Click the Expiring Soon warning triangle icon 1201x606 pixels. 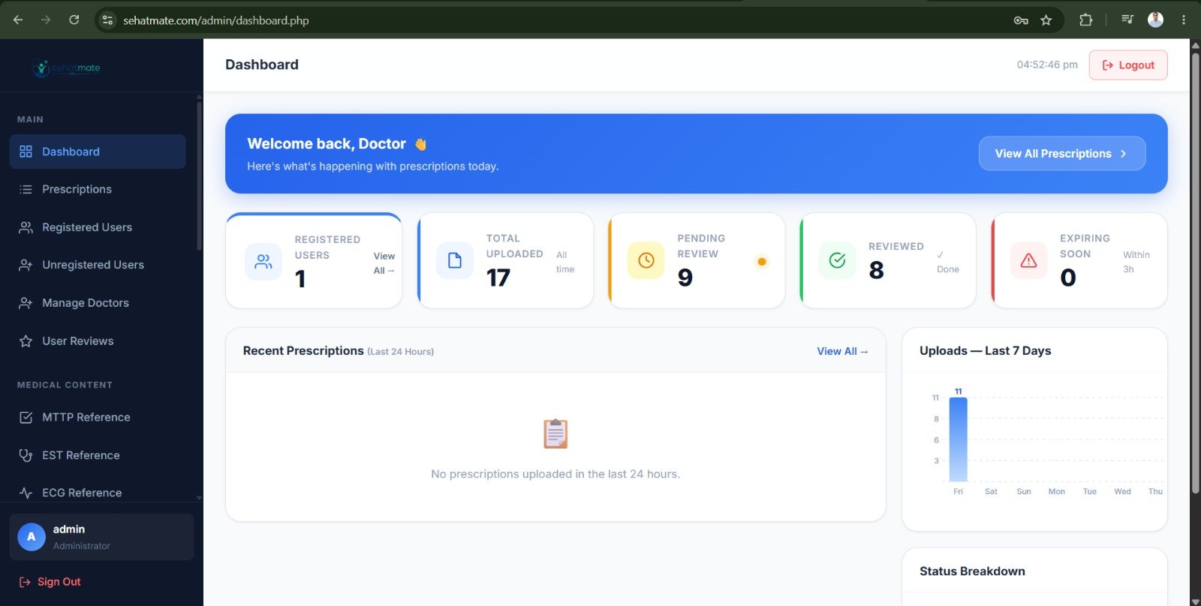tap(1028, 260)
